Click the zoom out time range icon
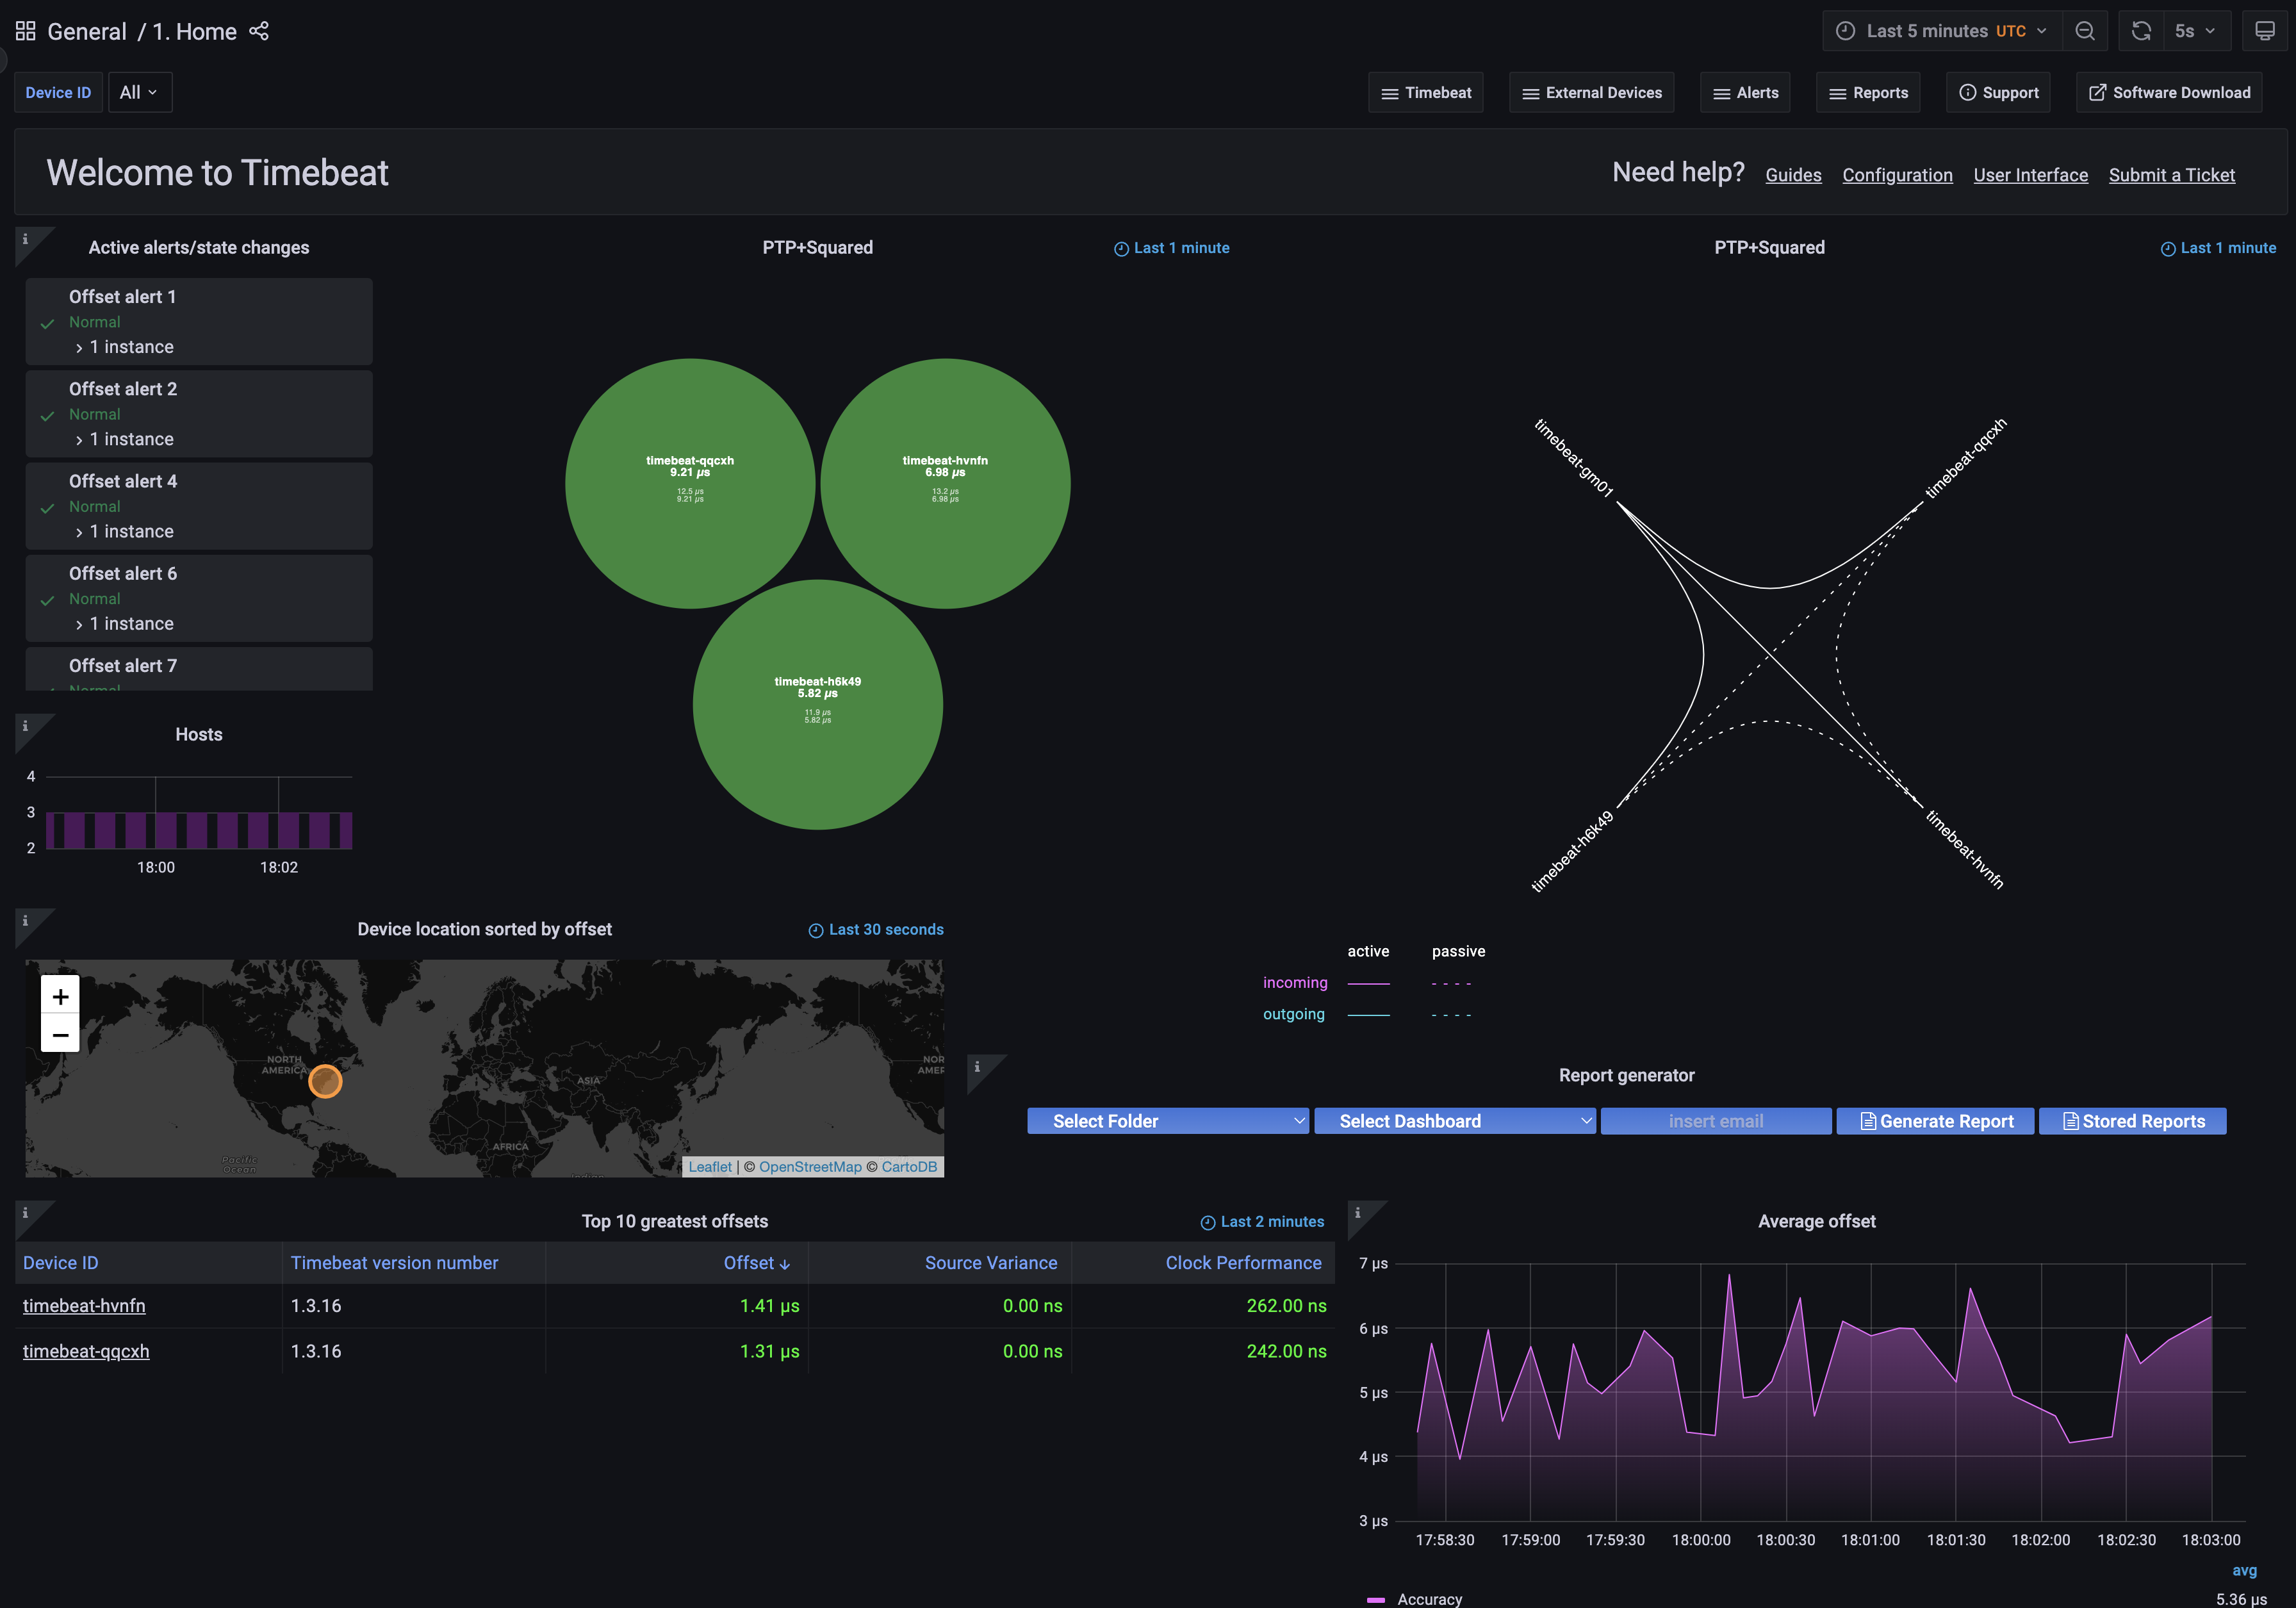Image resolution: width=2296 pixels, height=1608 pixels. click(x=2085, y=31)
